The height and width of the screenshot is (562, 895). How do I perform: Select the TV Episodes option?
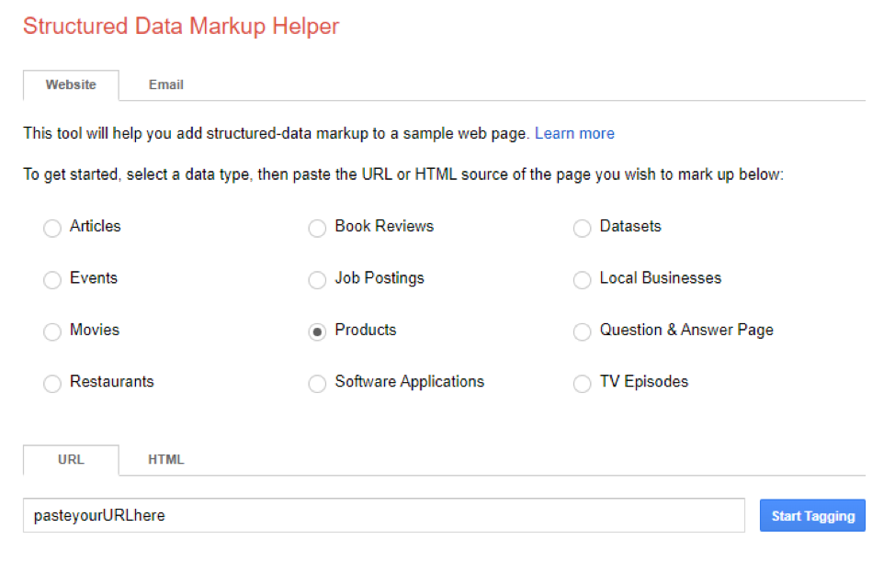click(x=582, y=384)
